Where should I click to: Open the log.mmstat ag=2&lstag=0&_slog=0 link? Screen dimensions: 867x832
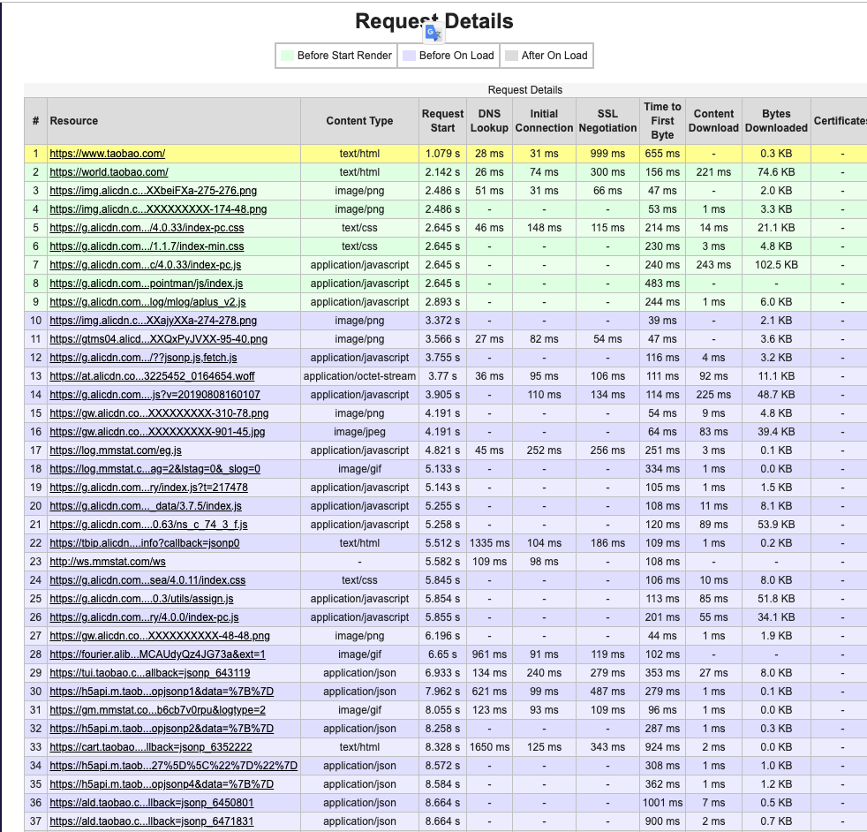pos(155,469)
